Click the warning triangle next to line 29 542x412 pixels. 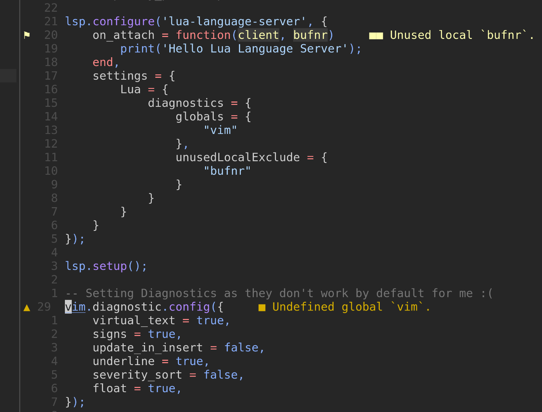click(x=27, y=307)
